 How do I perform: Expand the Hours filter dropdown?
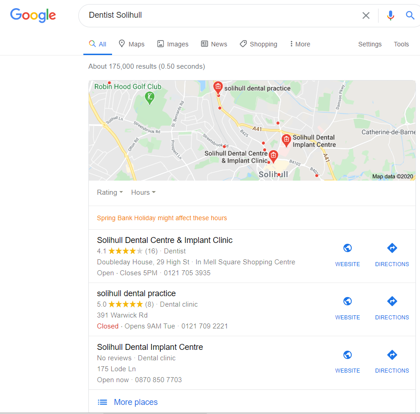click(143, 192)
